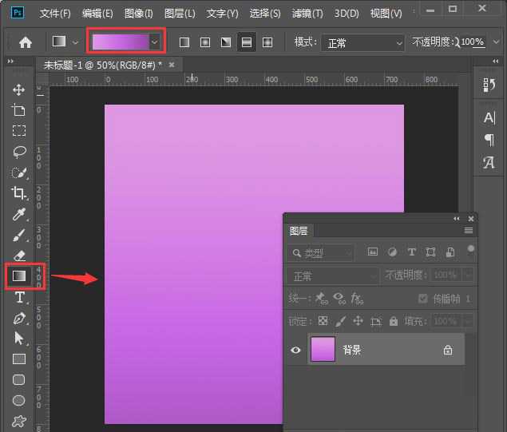This screenshot has width=507, height=432.
Task: Select the Move tool
Action: (x=18, y=89)
